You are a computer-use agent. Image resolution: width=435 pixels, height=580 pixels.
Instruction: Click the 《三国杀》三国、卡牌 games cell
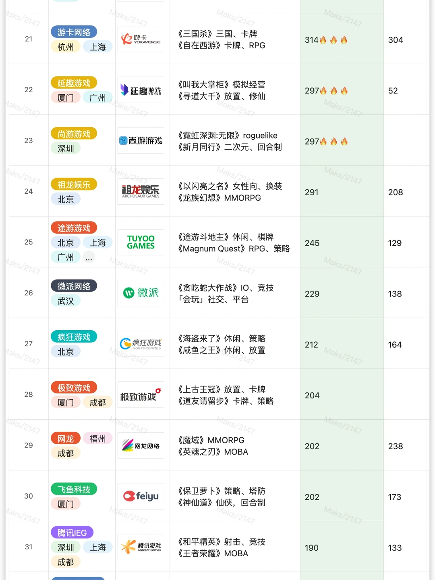click(235, 39)
